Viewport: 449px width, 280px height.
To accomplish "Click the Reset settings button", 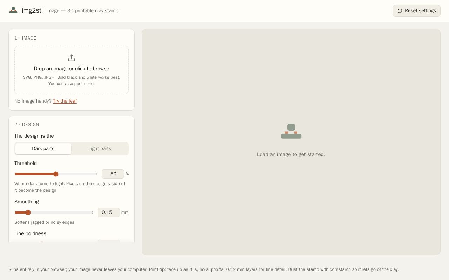I will [x=416, y=11].
